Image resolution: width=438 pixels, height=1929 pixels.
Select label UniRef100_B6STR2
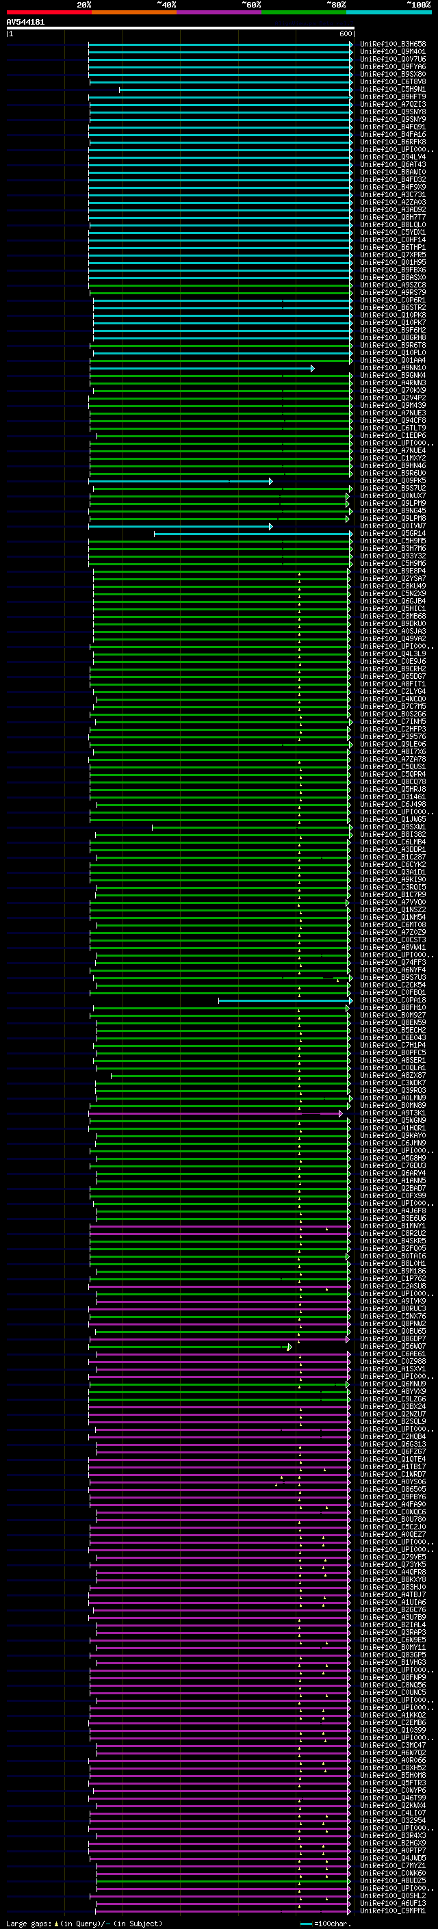[x=393, y=308]
